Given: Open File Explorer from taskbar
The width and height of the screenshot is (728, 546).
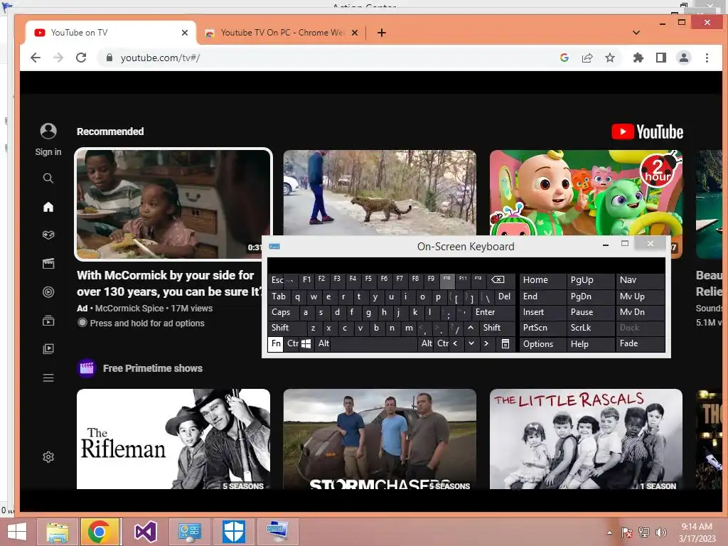Looking at the screenshot, I should coord(57,532).
